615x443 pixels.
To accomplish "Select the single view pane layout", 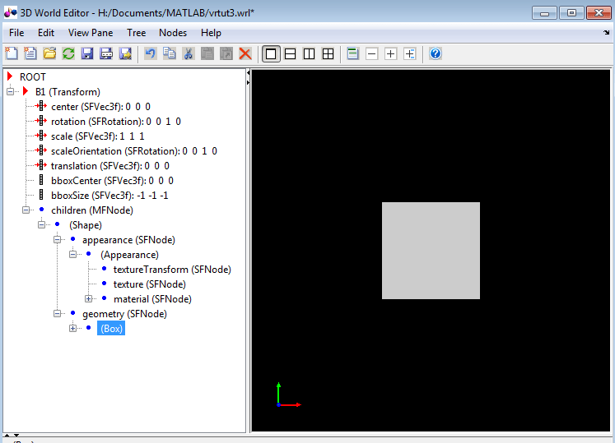I will (271, 53).
